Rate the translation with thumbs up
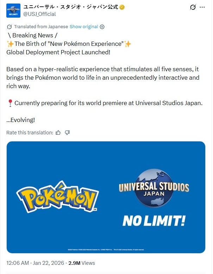This screenshot has height=274, width=213. click(x=58, y=133)
